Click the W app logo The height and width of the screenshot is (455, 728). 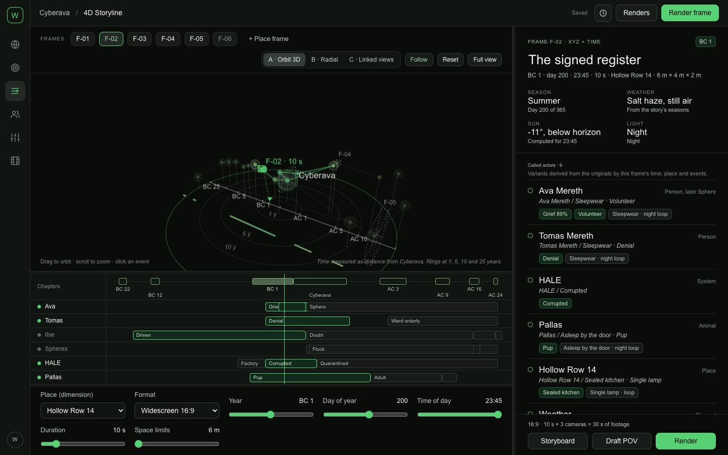tap(15, 15)
